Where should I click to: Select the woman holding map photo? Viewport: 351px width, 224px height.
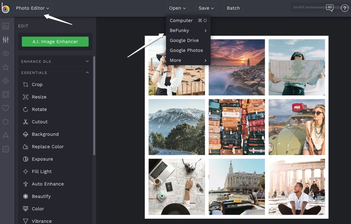297,67
